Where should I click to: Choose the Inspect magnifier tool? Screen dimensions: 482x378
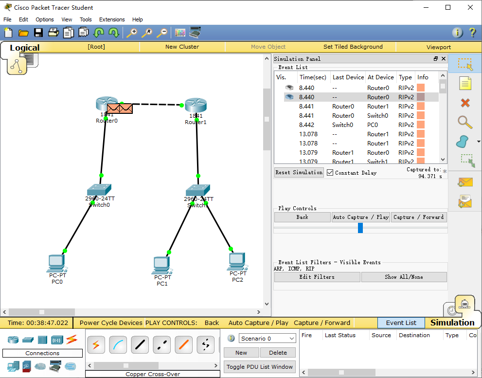tap(465, 122)
